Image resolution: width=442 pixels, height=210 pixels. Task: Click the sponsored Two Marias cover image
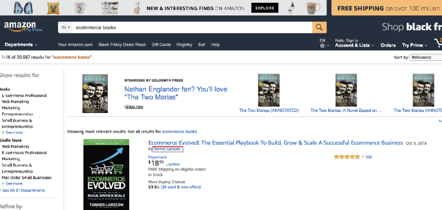tap(95, 93)
